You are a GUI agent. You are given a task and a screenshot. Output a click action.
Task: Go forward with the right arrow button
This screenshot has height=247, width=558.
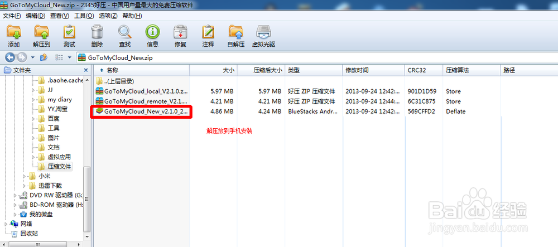click(x=21, y=57)
